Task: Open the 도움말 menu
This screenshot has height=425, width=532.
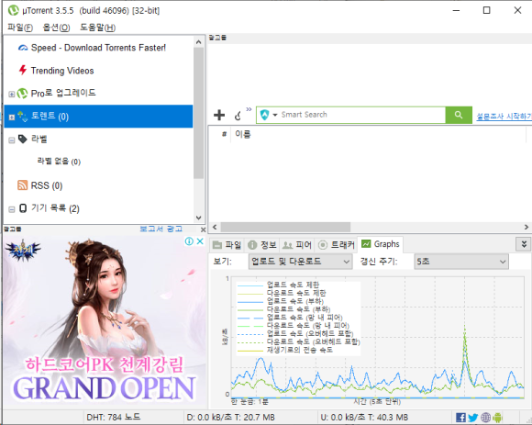Action: [x=98, y=28]
